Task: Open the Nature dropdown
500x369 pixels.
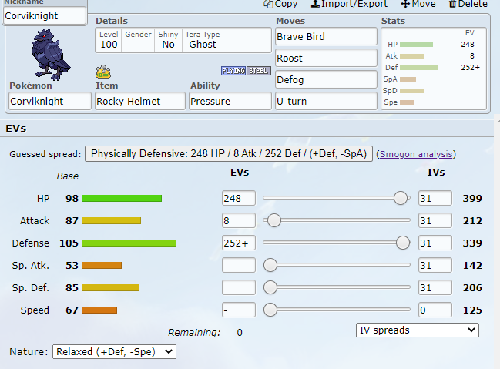Action: click(x=114, y=351)
